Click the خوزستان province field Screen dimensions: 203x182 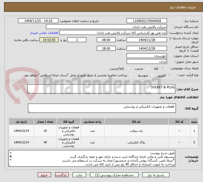point(147,56)
